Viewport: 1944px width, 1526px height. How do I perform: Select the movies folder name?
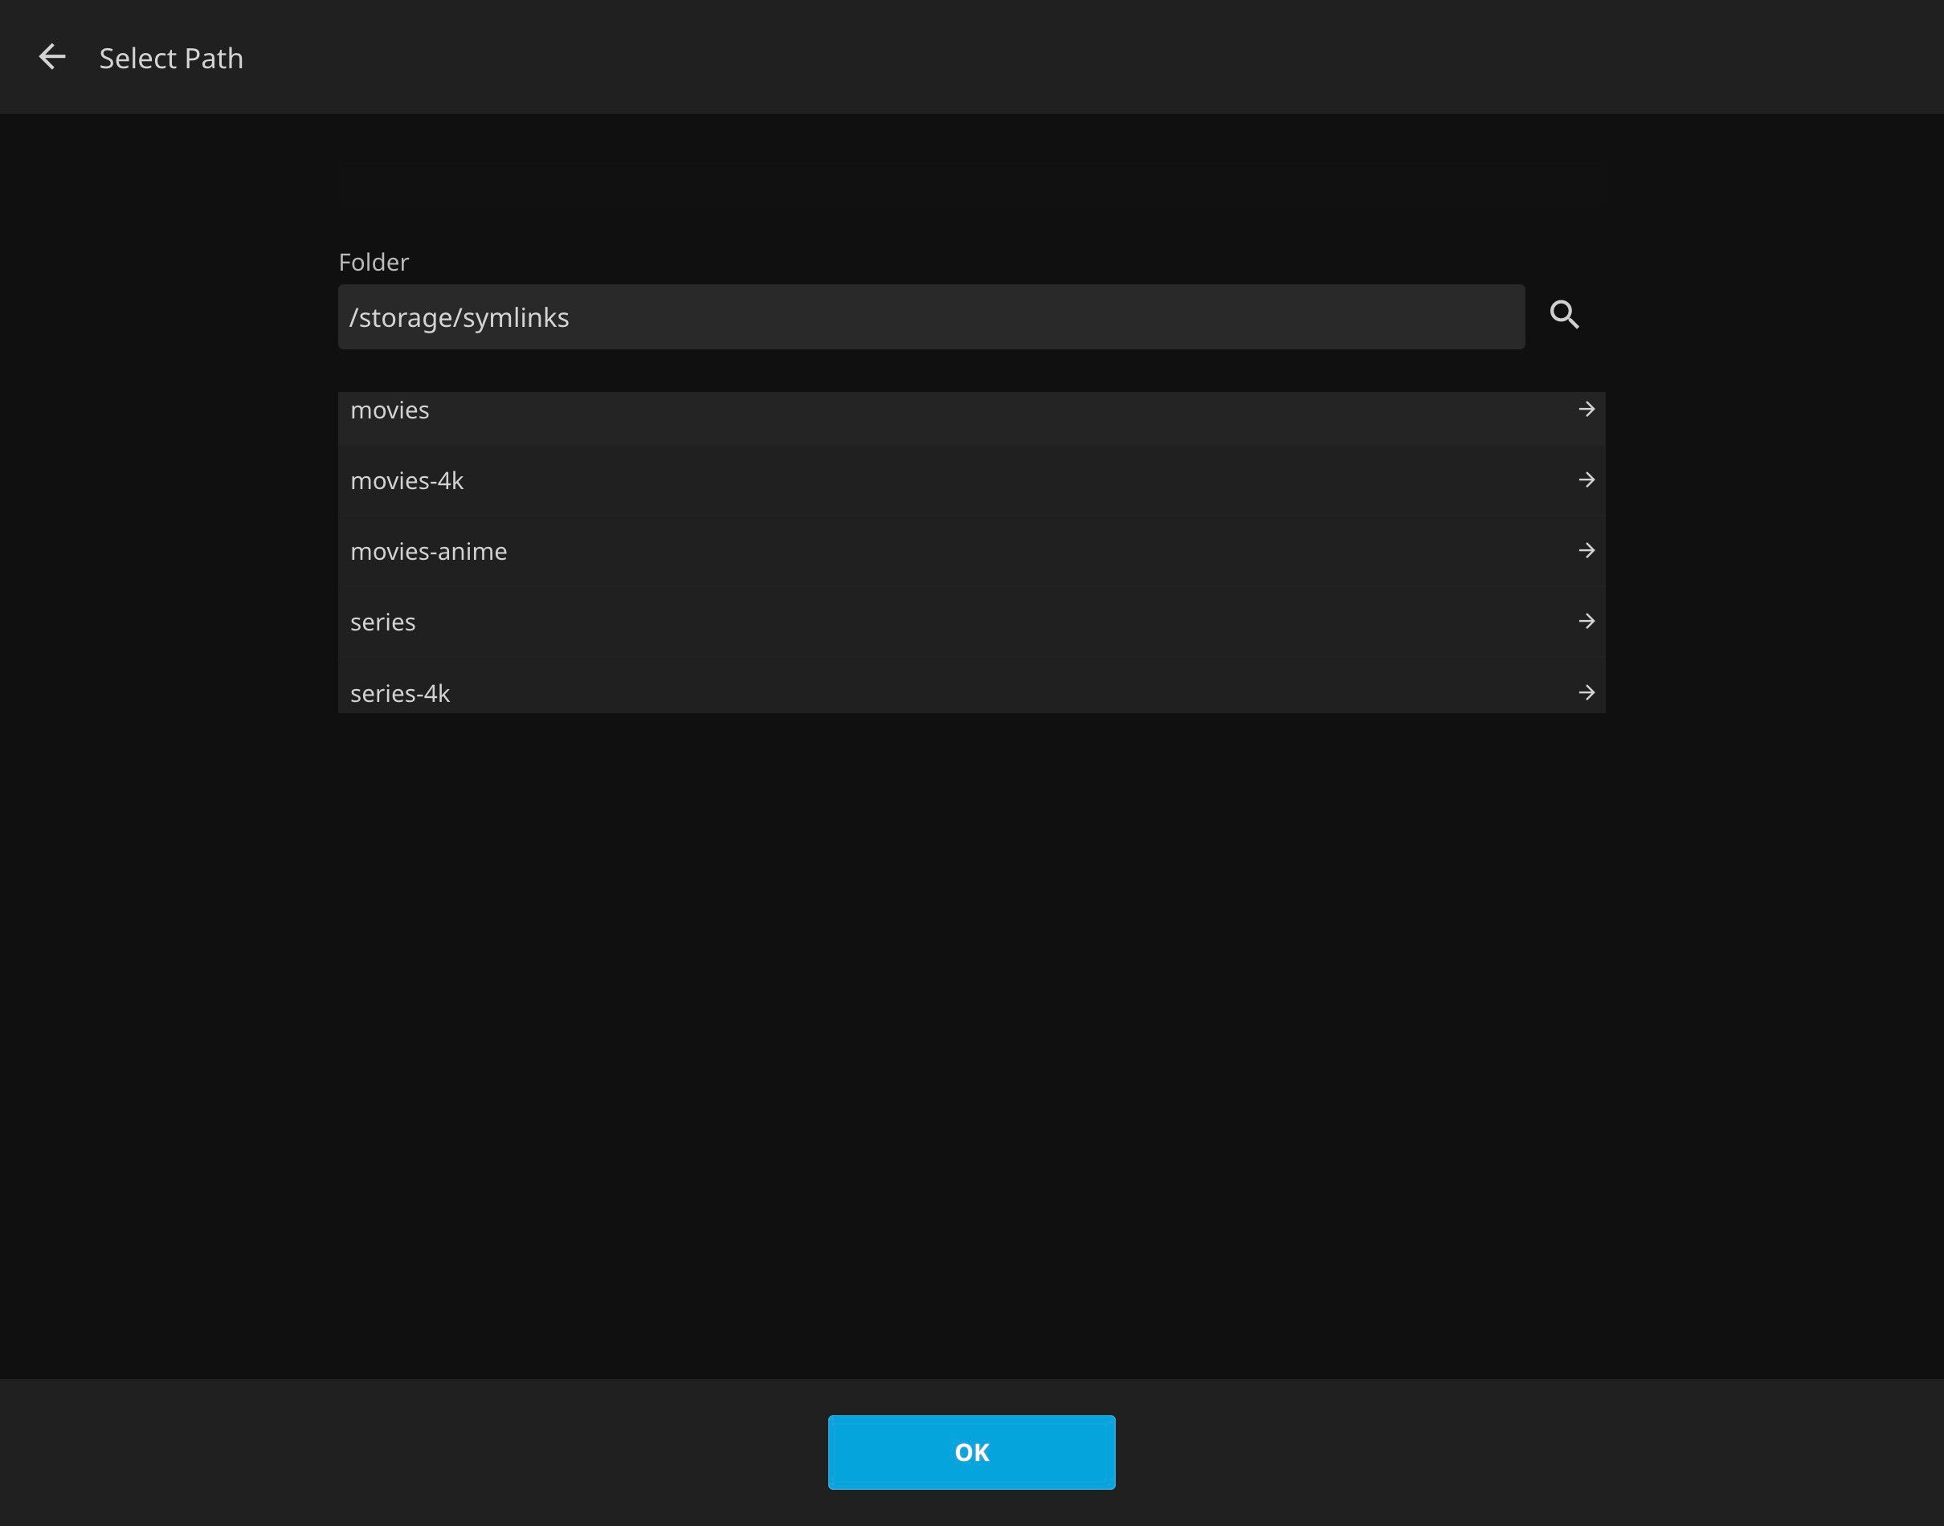pos(390,410)
